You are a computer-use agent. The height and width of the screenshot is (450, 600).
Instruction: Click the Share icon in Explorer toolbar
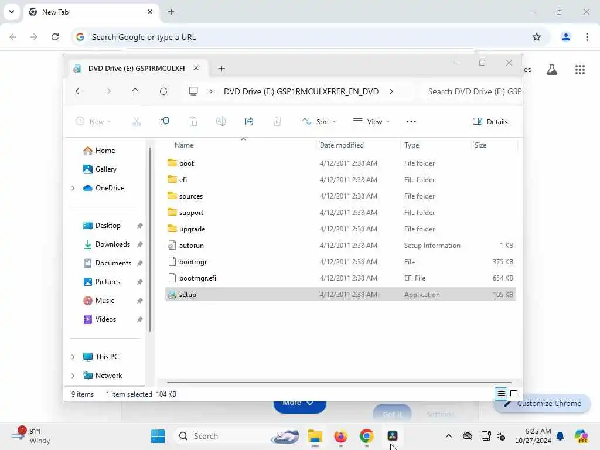[x=248, y=122]
